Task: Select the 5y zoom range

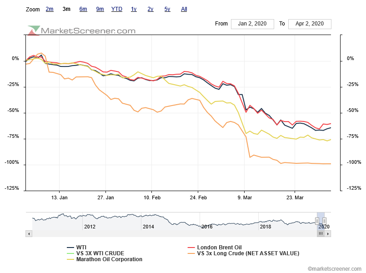Action: click(167, 9)
